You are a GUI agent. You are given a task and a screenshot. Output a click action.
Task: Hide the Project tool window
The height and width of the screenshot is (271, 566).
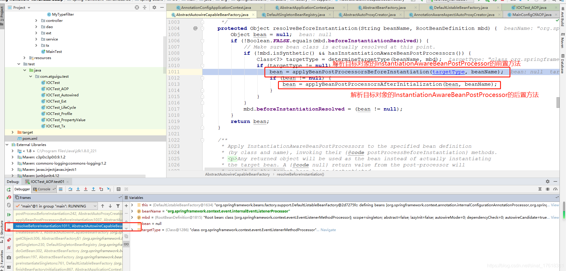click(x=162, y=7)
